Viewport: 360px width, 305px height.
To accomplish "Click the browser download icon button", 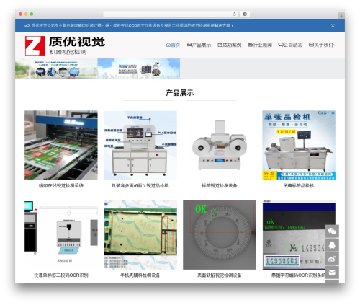I will click(245, 14).
